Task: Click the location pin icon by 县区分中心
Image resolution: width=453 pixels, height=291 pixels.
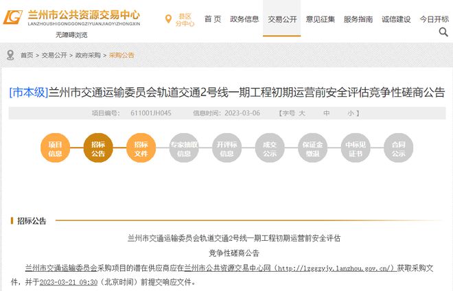Action: tap(168, 19)
